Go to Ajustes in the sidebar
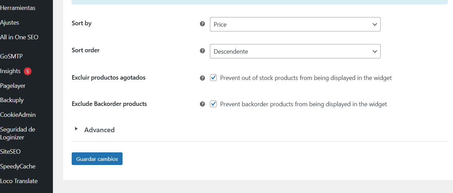The image size is (453, 193). pos(10,23)
